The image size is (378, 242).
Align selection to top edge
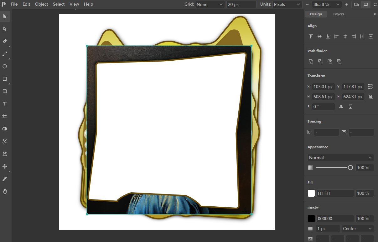311,37
